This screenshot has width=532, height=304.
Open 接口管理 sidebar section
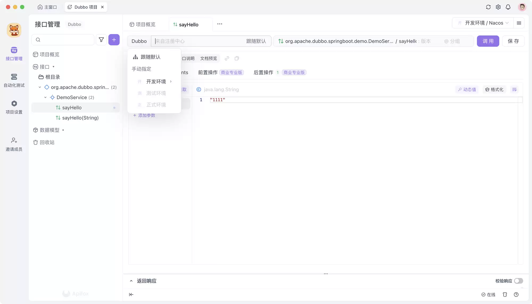pos(14,54)
